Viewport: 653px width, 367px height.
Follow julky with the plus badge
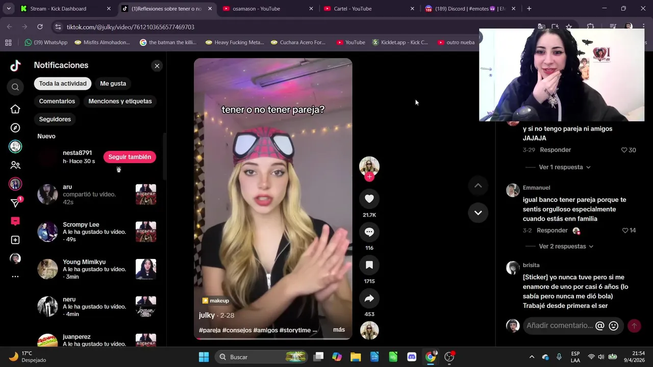tap(369, 177)
